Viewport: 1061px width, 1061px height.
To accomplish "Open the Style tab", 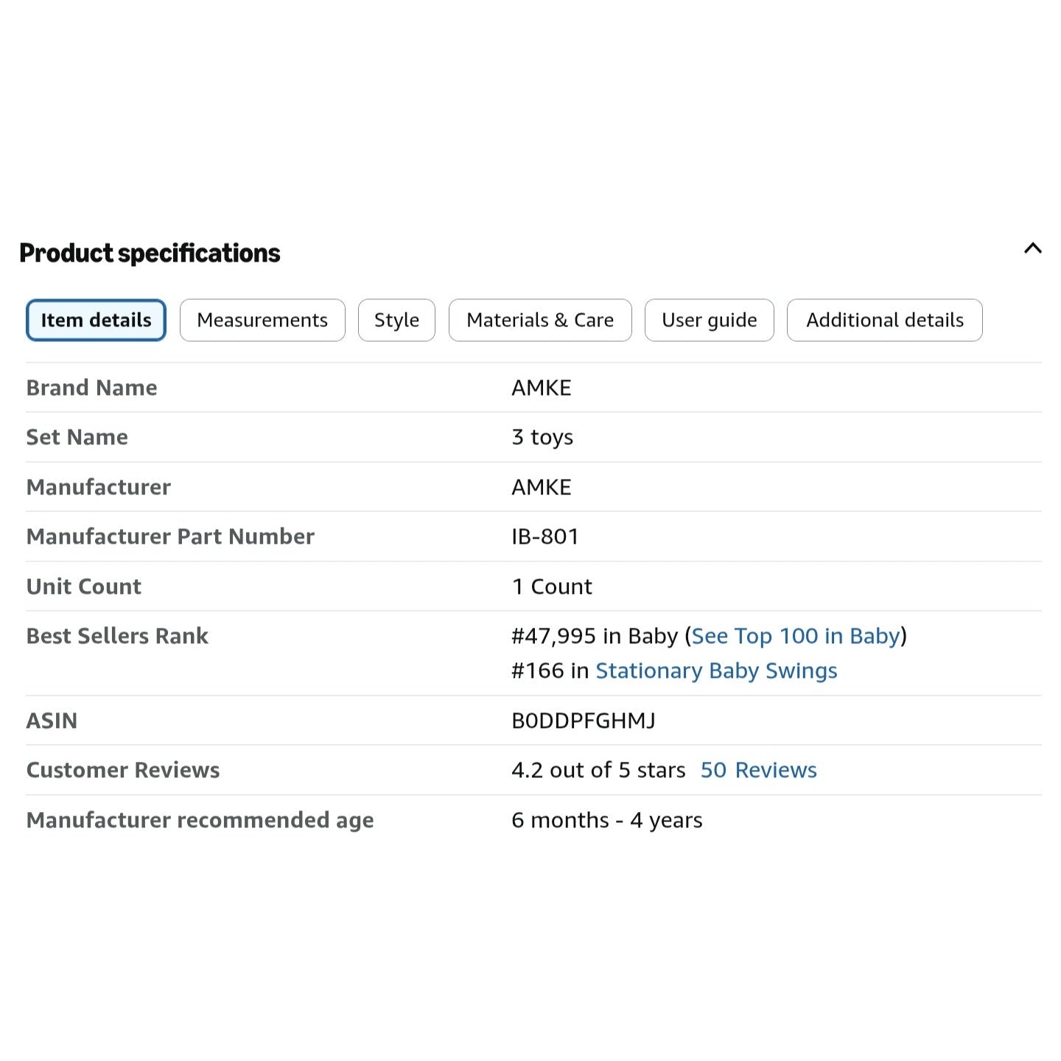I will [x=396, y=320].
